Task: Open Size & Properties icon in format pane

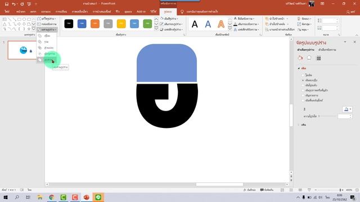Action: point(318,58)
